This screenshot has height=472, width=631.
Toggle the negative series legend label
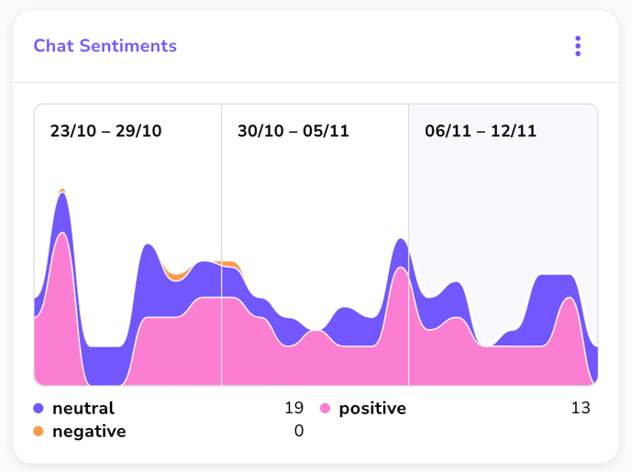coord(89,431)
